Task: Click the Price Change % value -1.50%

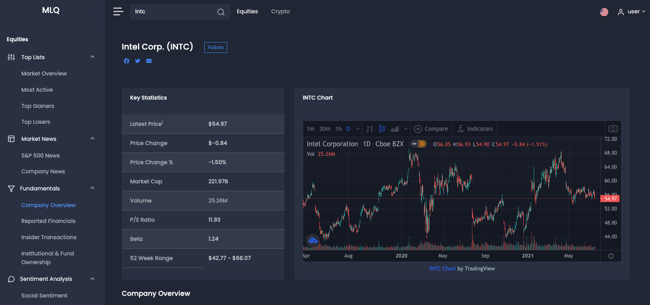Action: pos(217,162)
